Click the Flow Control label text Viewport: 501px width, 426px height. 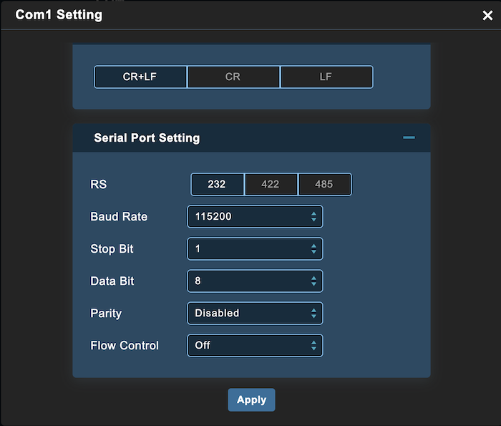coord(125,346)
